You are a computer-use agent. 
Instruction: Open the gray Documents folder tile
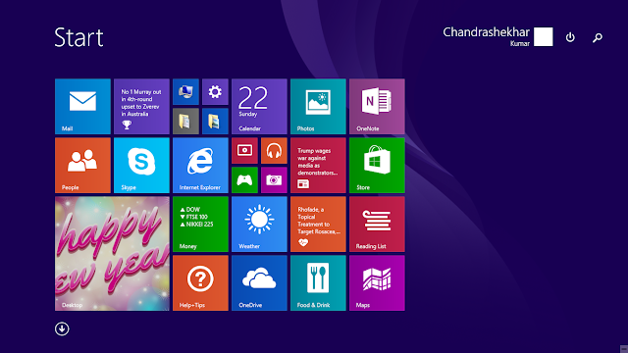185,122
